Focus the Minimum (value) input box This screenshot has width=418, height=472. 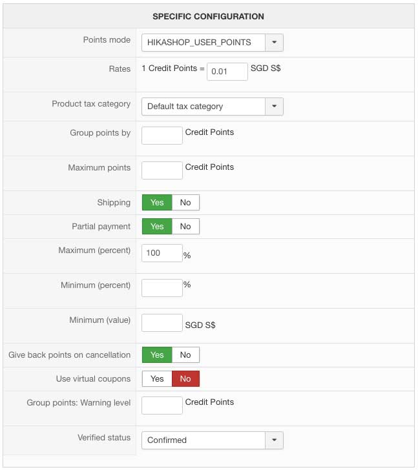tap(162, 323)
